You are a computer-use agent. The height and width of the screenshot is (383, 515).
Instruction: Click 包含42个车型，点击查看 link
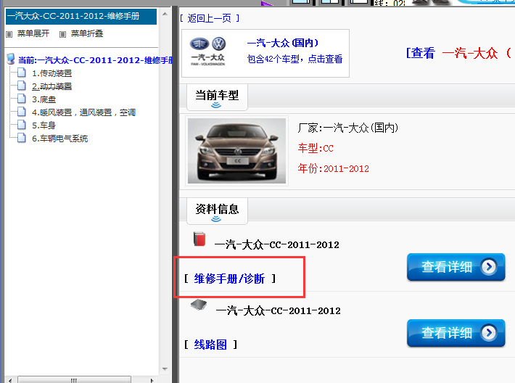294,59
